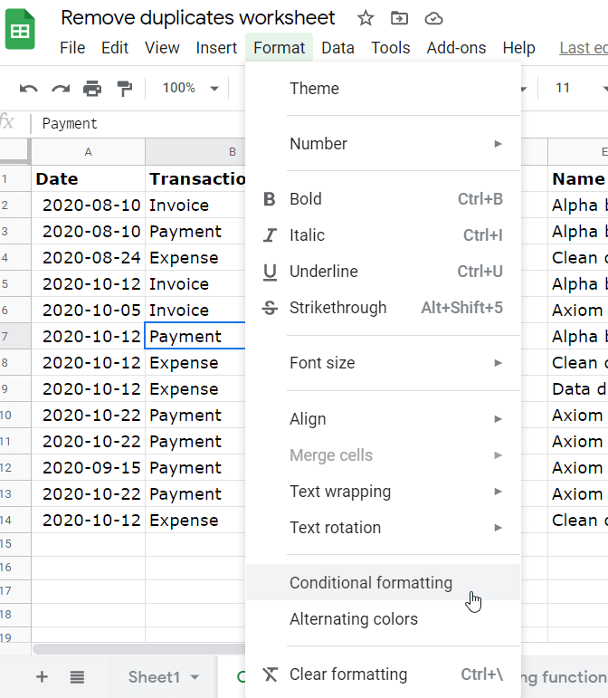Click the Bold icon in Format menu
Viewport: 608px width, 698px height.
270,199
